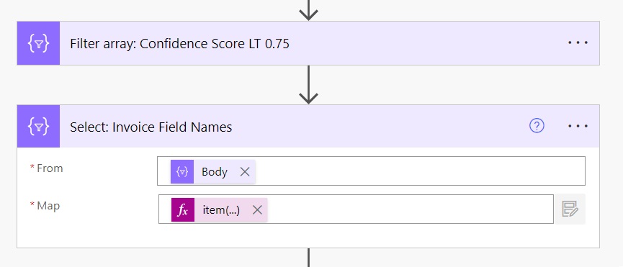
Task: Open the Select action ellipsis menu
Action: [x=578, y=126]
